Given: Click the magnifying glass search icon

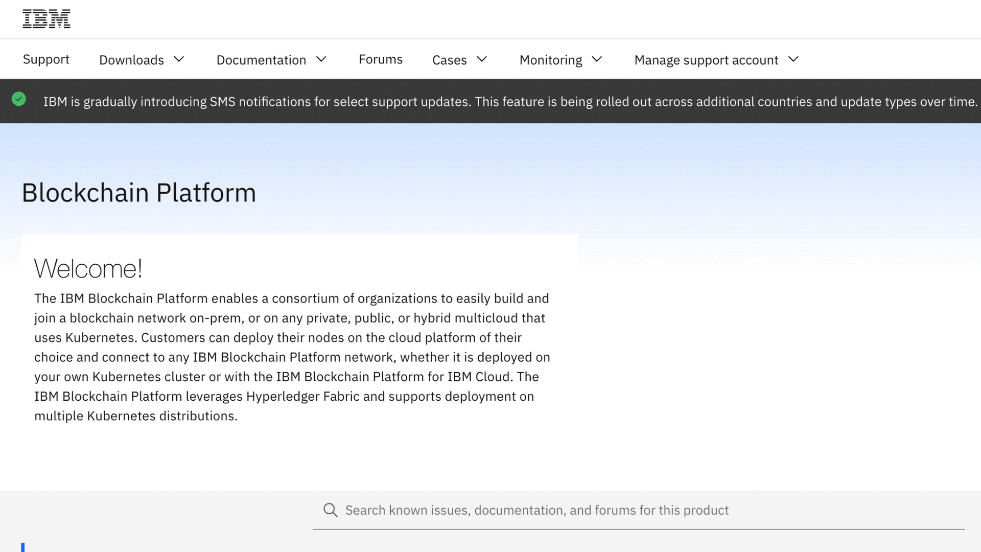Looking at the screenshot, I should coord(331,510).
